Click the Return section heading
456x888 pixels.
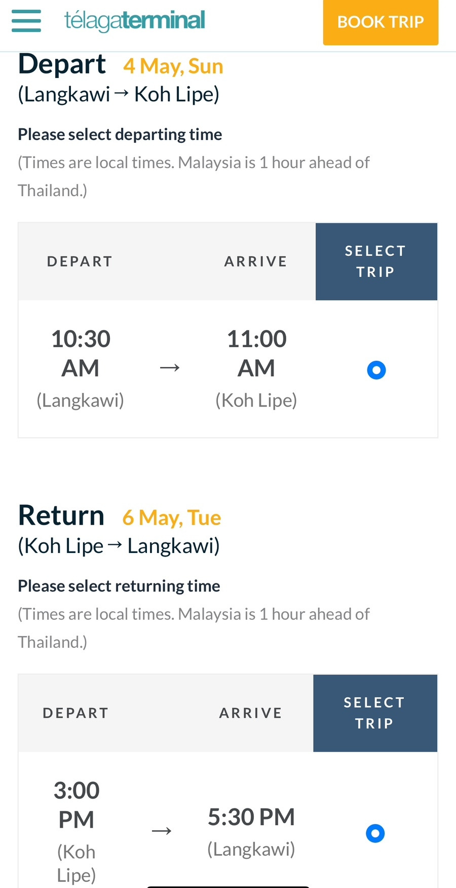point(61,515)
